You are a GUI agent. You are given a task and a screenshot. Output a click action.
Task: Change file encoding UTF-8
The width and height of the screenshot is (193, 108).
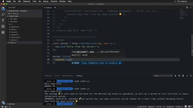159,107
